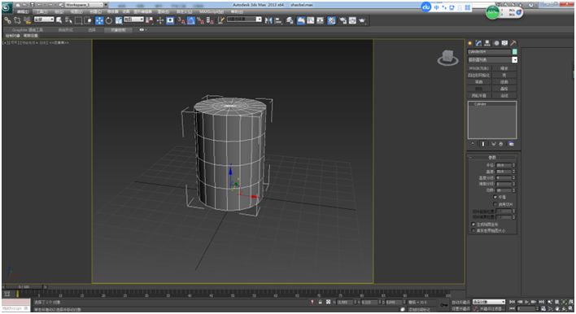This screenshot has height=314, width=576.
Task: Open the key filter selected-object dropdown
Action: [x=489, y=302]
